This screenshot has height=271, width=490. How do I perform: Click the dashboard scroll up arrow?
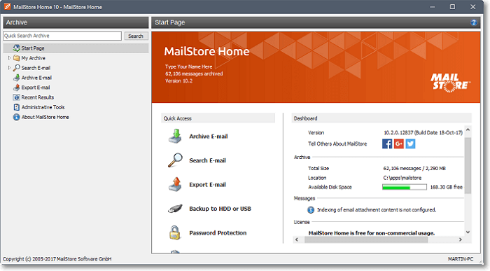click(x=468, y=130)
